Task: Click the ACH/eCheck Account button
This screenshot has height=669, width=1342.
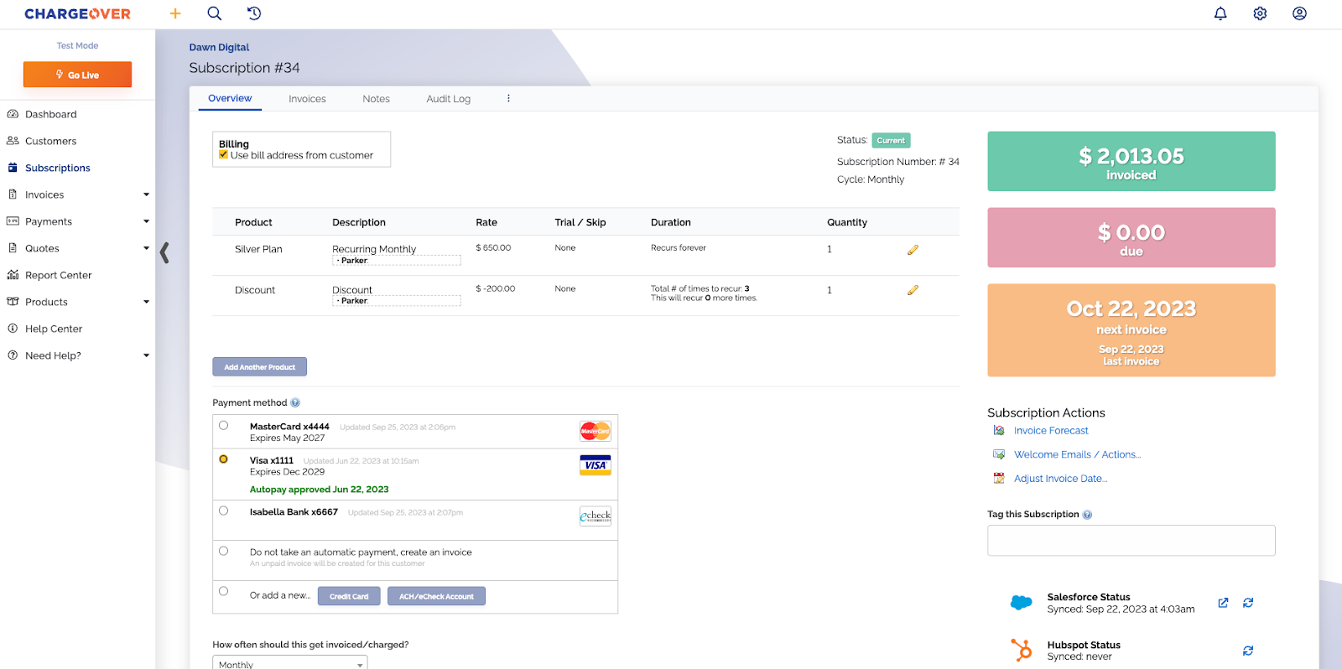Action: (x=436, y=596)
